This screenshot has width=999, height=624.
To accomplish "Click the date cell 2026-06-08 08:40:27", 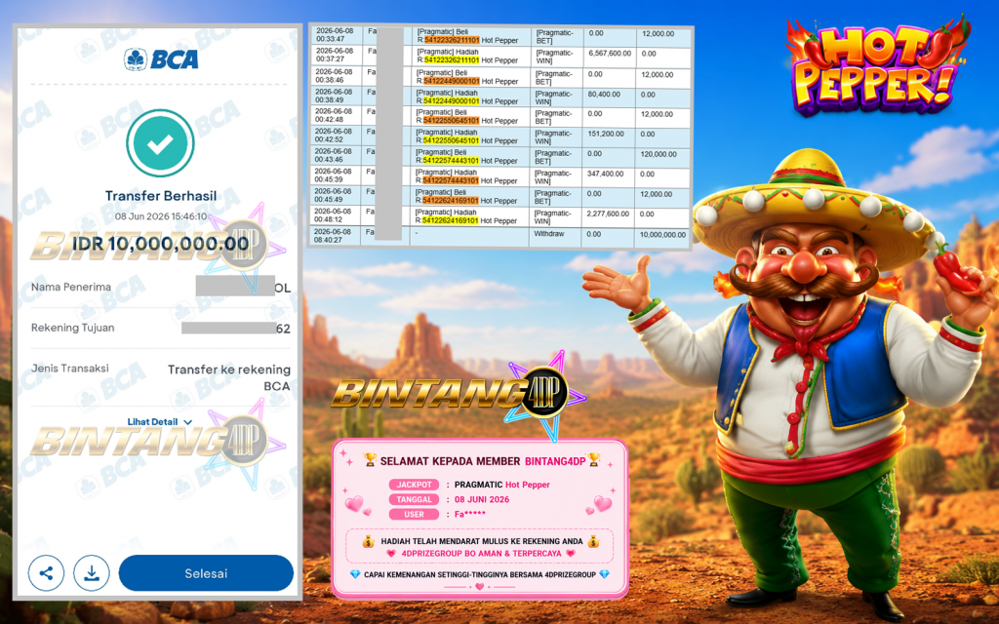I will (x=337, y=236).
